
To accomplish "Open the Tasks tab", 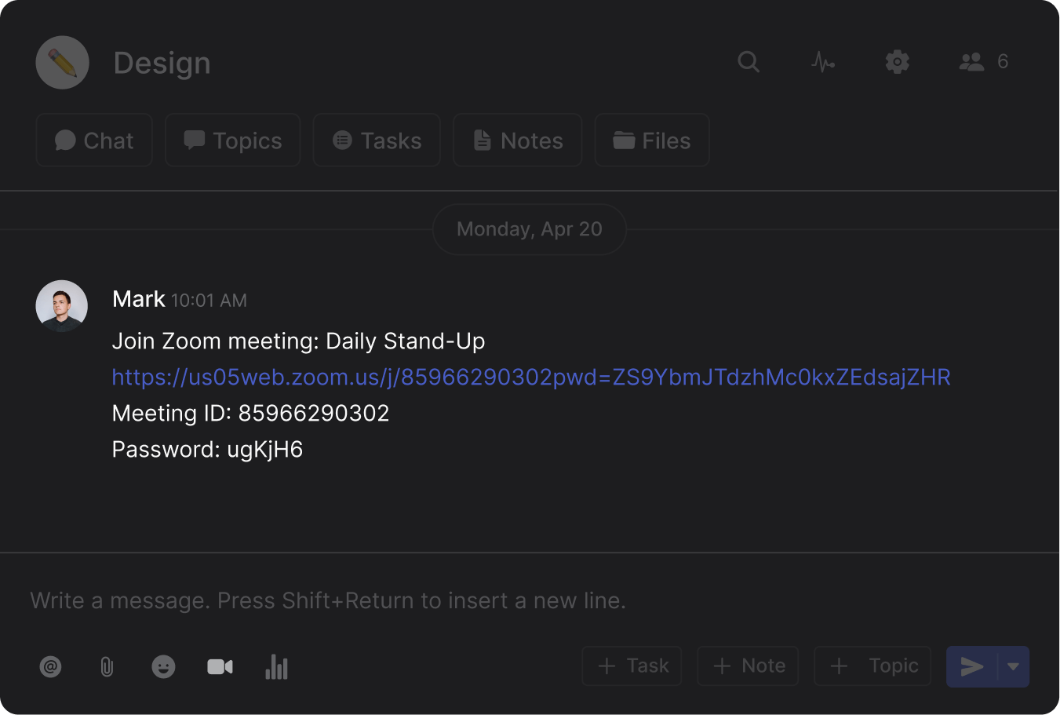I will pos(376,140).
